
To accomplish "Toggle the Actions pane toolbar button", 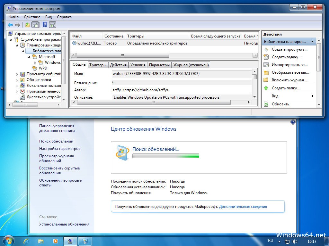I will click(53, 25).
